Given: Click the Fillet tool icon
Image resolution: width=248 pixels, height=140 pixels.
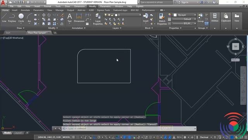Looking at the screenshot, I should point(54,19).
